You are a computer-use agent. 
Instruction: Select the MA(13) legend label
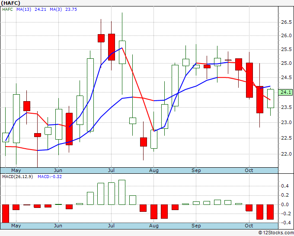[x=24, y=10]
